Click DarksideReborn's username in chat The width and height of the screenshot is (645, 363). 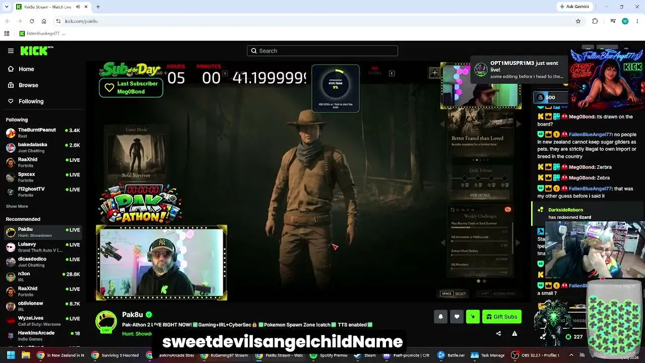pos(565,210)
